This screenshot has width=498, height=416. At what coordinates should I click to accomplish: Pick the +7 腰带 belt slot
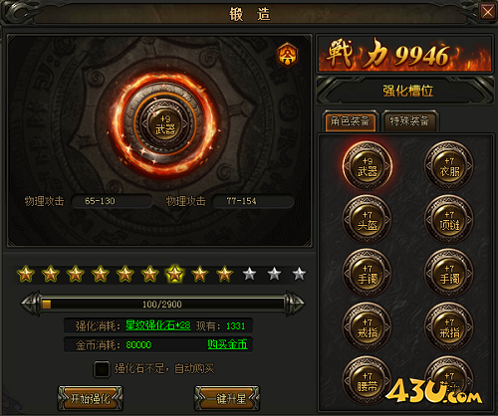[368, 380]
